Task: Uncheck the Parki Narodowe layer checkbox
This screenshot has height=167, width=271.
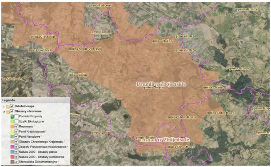Action: point(16,136)
